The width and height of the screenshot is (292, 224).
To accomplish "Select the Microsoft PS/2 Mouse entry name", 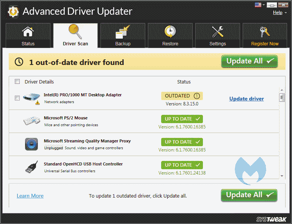I will 66,118.
